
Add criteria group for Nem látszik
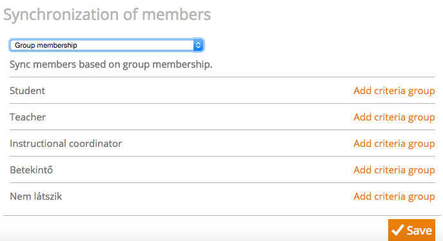394,196
